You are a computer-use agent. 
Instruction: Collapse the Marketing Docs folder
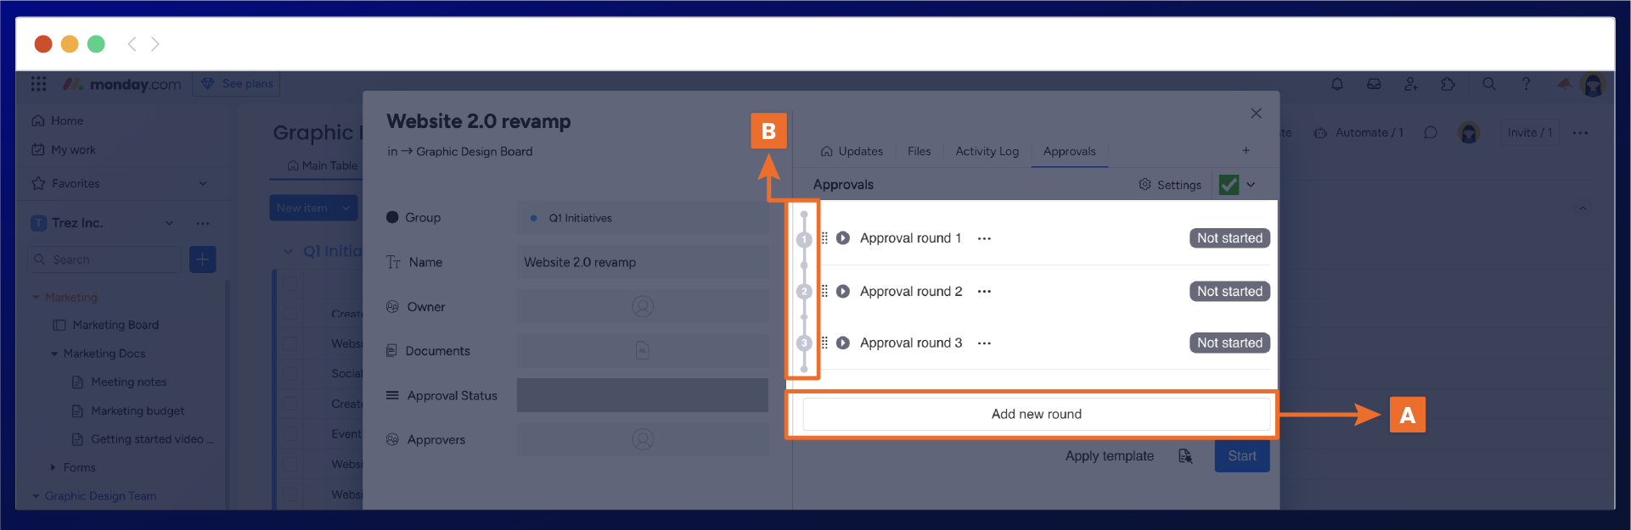point(55,354)
